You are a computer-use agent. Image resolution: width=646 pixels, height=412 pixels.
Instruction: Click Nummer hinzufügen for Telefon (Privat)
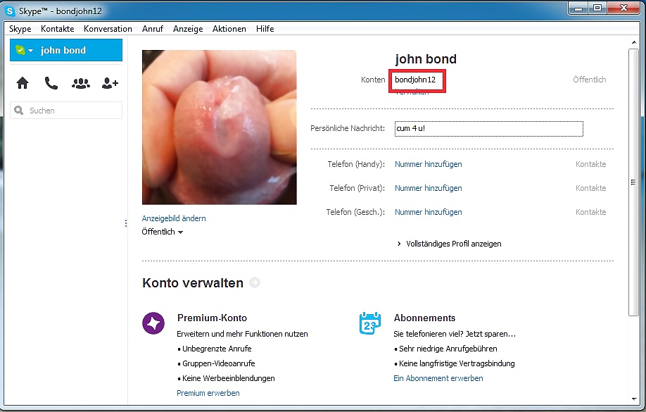428,188
